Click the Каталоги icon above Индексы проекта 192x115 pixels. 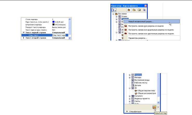coord(133,96)
